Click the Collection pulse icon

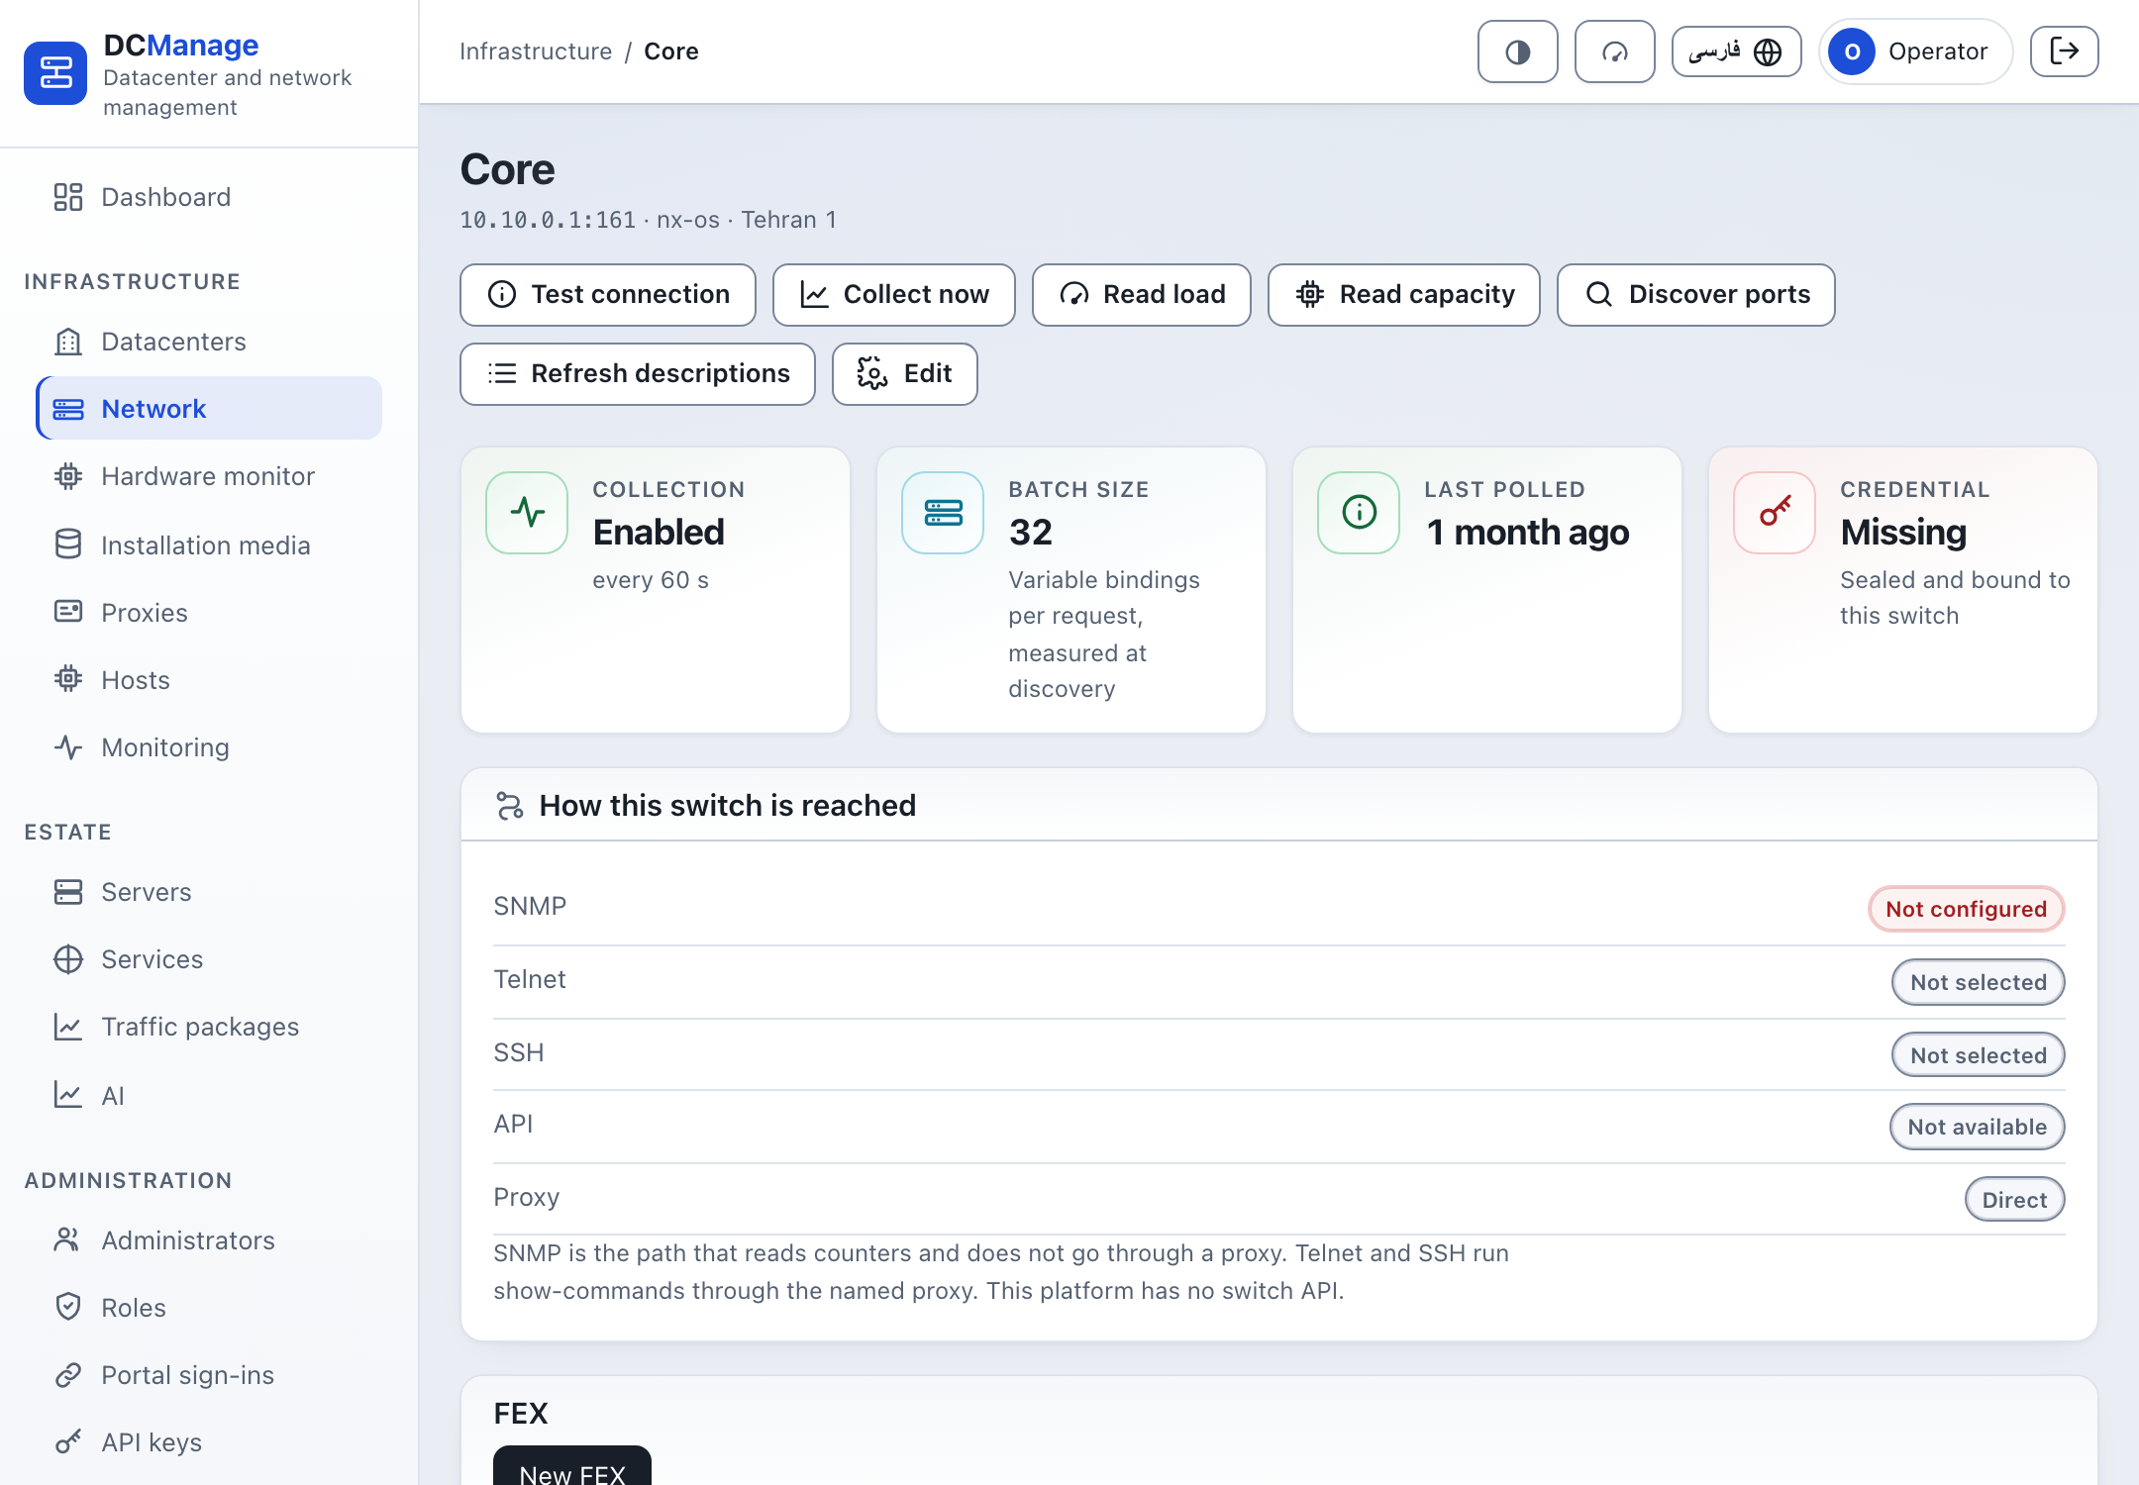527,513
